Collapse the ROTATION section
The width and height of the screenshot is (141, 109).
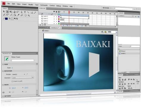(3, 71)
